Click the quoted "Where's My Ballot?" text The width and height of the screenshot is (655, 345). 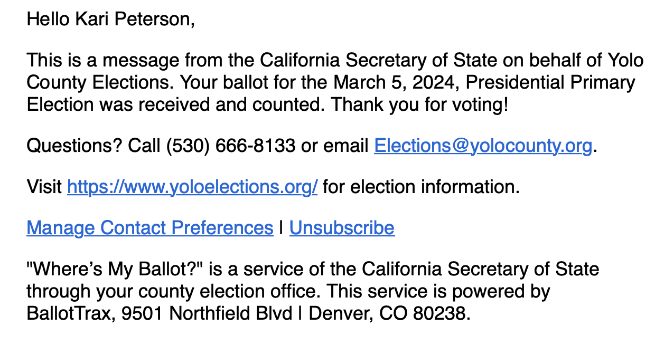(116, 269)
